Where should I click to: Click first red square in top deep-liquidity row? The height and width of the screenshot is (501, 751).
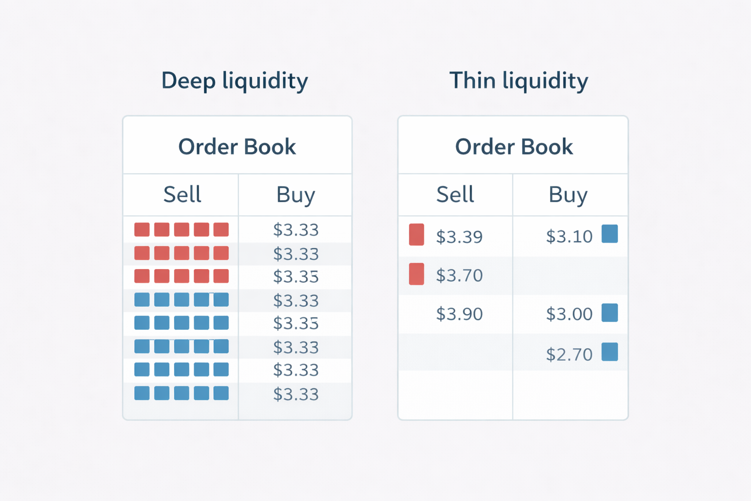[x=142, y=229]
